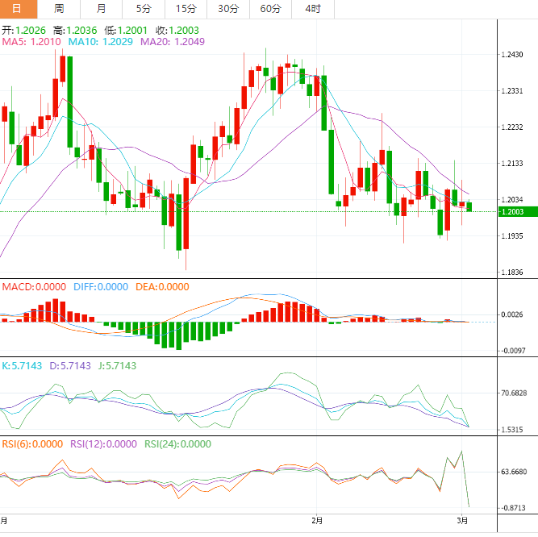Image resolution: width=538 pixels, height=537 pixels.
Task: Click the DIFF: 0.0000 legend label
Action: pos(101,286)
